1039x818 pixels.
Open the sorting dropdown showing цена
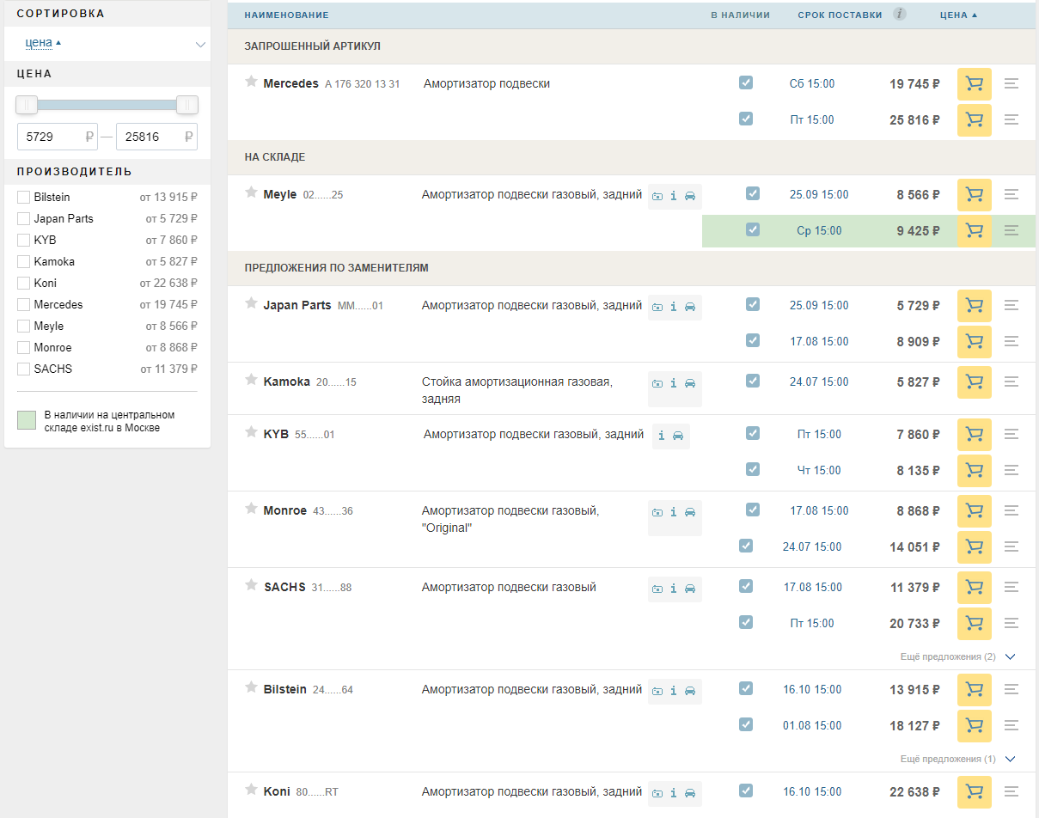(x=107, y=43)
